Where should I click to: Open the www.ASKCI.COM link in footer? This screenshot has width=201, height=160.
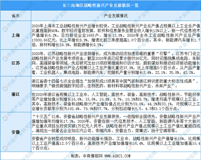(117, 156)
